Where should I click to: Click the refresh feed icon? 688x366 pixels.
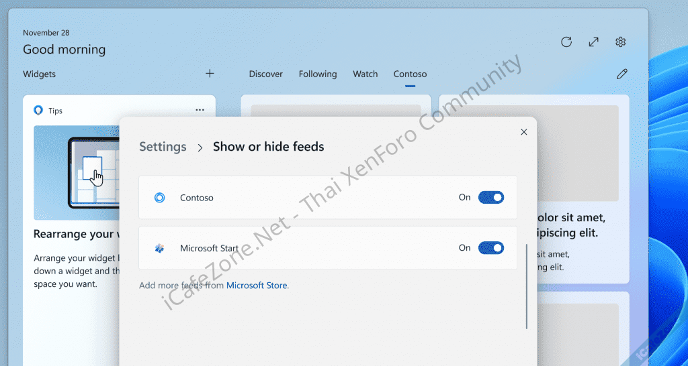tap(566, 42)
